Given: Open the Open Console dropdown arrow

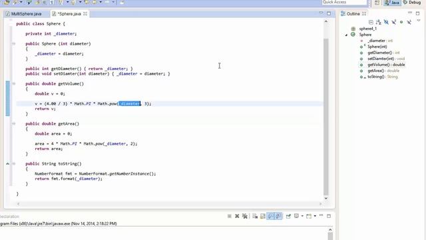Looking at the screenshot, I should coord(315,216).
